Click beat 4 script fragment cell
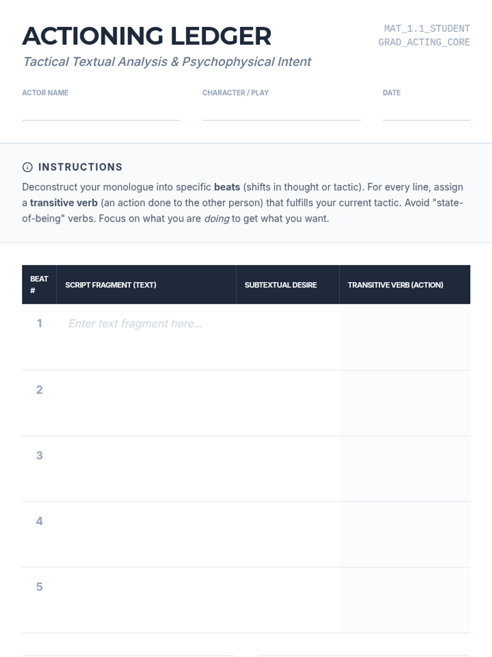 click(x=146, y=534)
